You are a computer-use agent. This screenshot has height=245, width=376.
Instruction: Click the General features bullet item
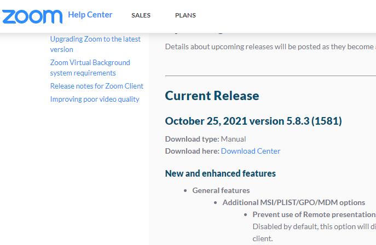click(221, 190)
